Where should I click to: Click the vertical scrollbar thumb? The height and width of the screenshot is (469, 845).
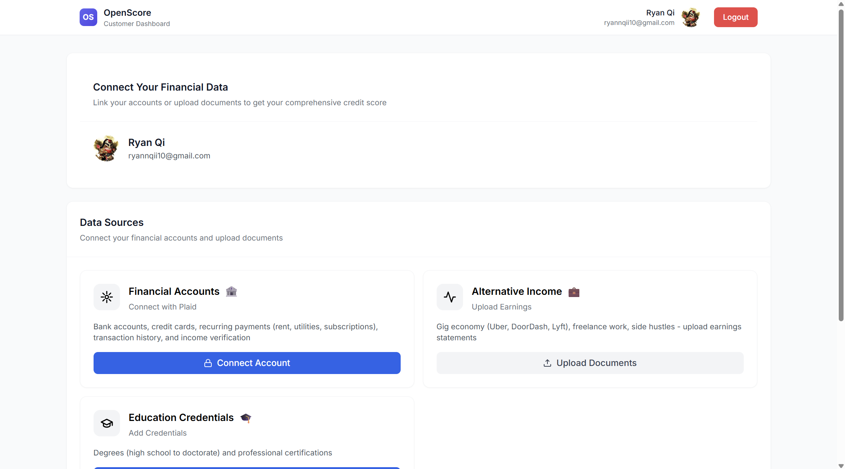tap(841, 165)
